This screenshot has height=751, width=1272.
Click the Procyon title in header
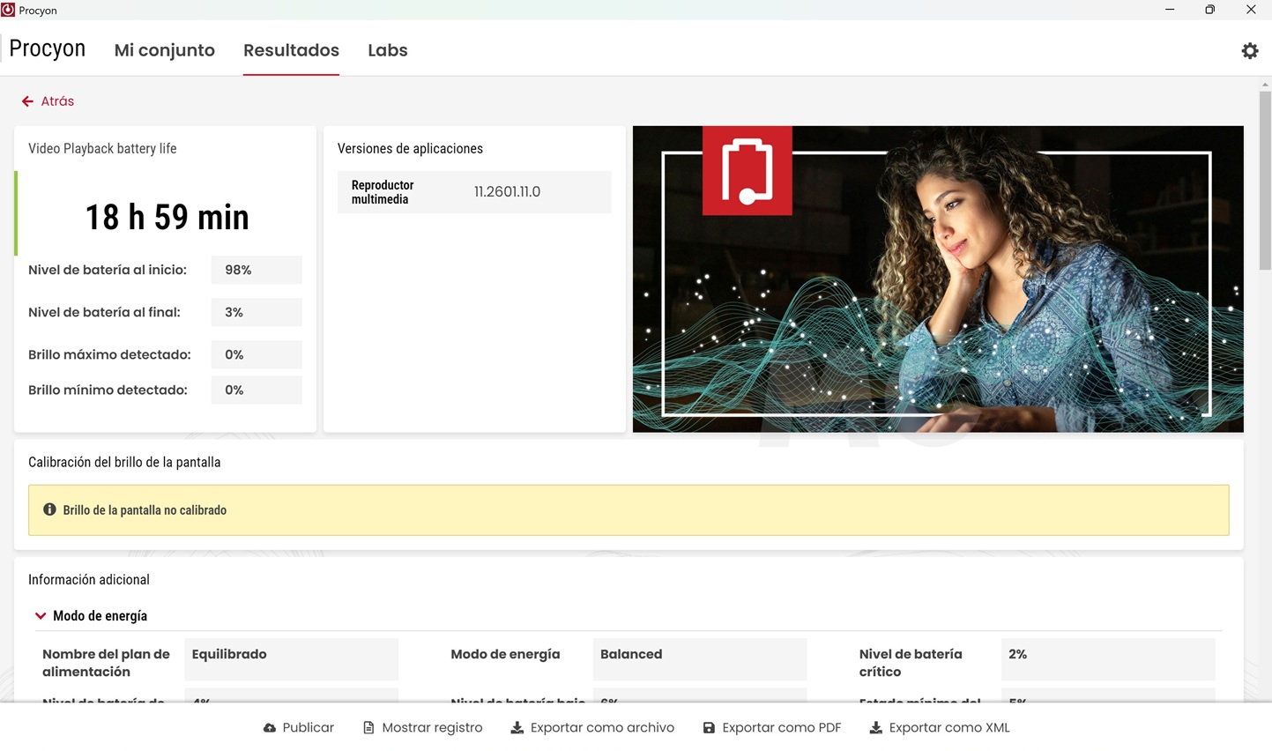(48, 48)
